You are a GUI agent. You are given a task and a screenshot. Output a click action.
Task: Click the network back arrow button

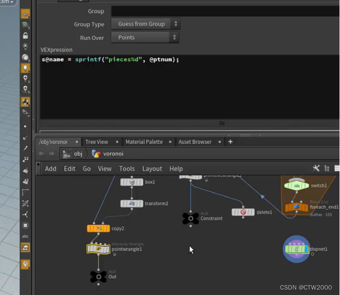tap(41, 154)
